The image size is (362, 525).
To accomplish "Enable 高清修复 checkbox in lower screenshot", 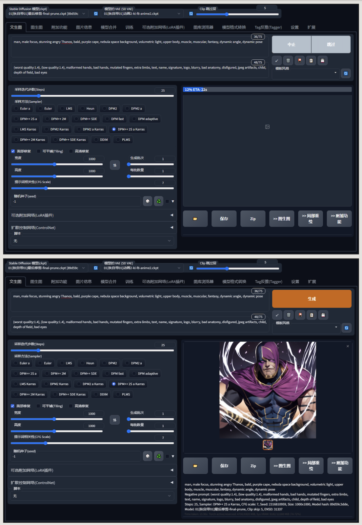I will tap(71, 406).
